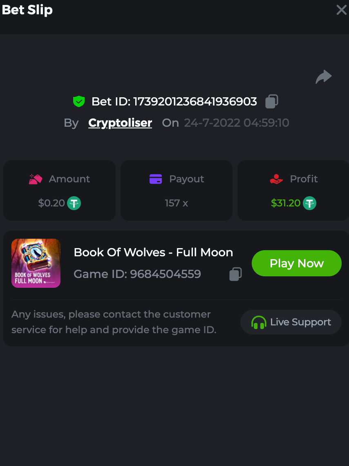Click the Tether coin beside $0.20
349x466 pixels.
(x=74, y=203)
